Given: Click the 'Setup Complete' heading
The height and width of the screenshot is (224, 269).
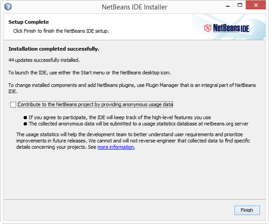Looking at the screenshot, I should tap(29, 22).
